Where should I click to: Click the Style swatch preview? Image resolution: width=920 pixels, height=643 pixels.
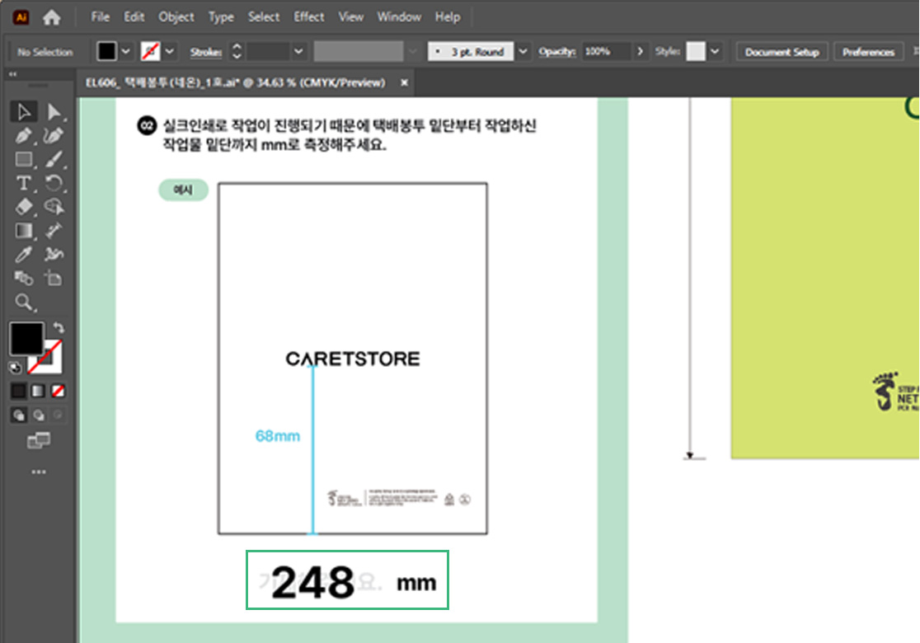[x=695, y=52]
